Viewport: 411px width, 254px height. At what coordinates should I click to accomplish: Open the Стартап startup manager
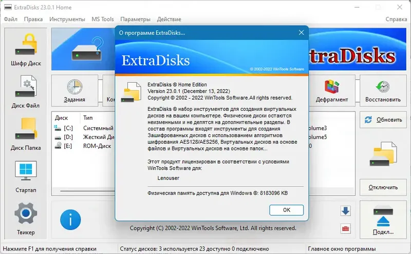pos(26,176)
